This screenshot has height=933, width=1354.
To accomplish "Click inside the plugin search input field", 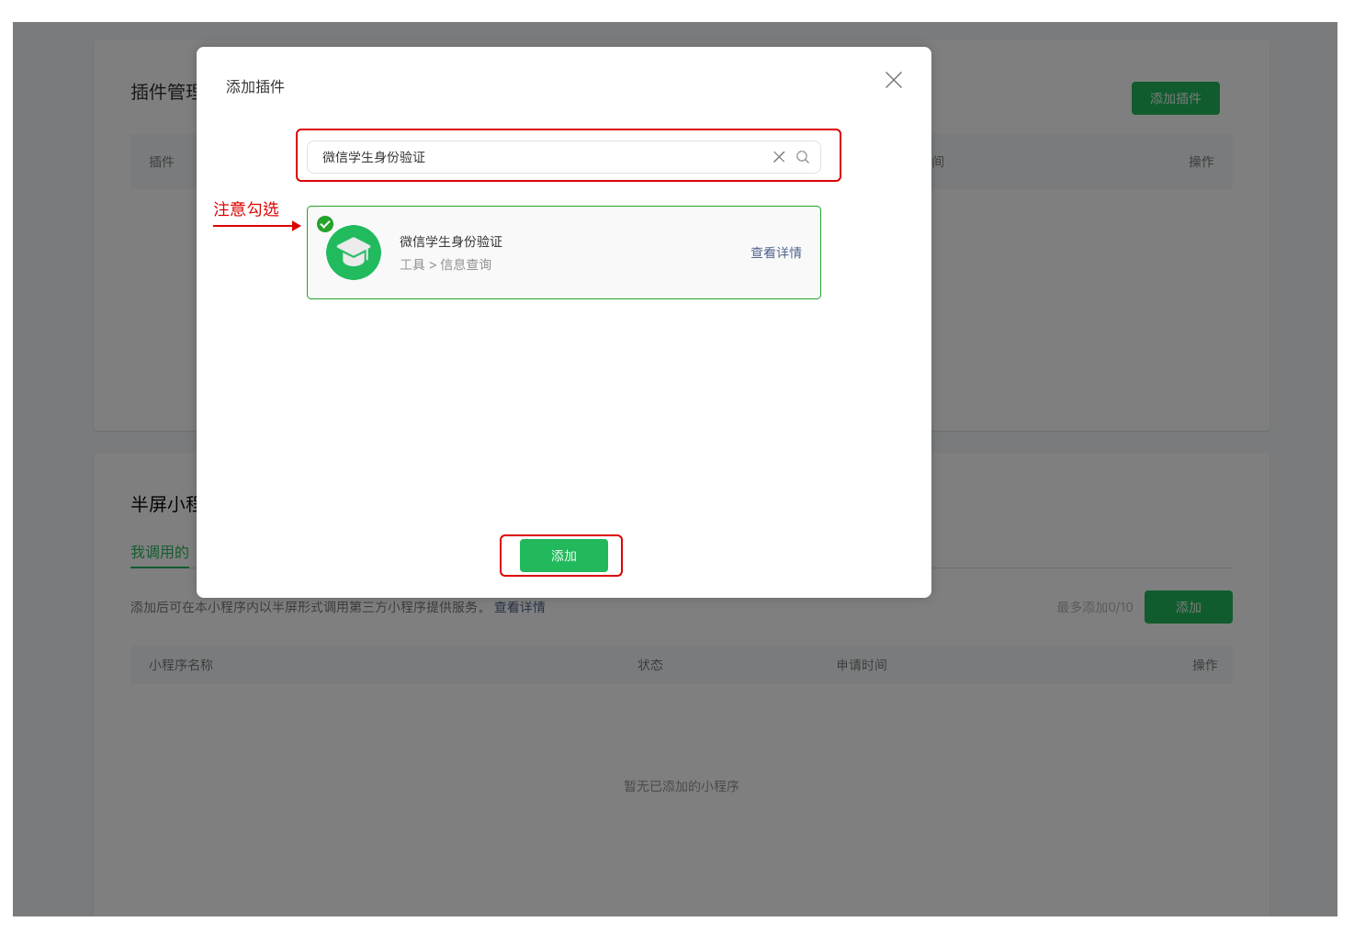I will pyautogui.click(x=542, y=157).
